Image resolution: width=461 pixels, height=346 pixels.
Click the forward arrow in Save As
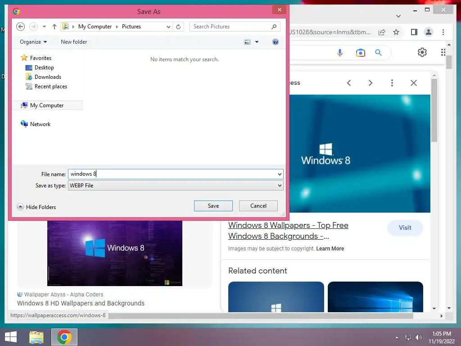pyautogui.click(x=33, y=27)
